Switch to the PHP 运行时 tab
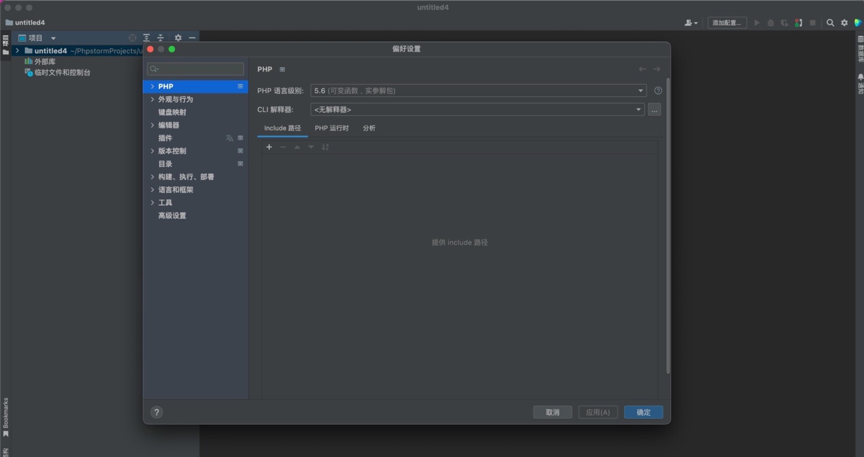Screen dimensions: 864x457 [x=331, y=128]
